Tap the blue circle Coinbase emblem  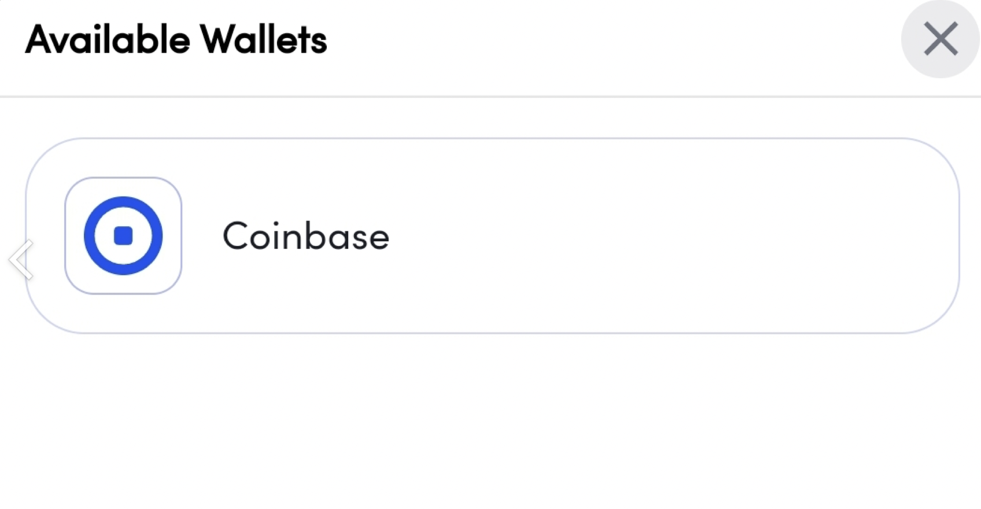(x=123, y=235)
